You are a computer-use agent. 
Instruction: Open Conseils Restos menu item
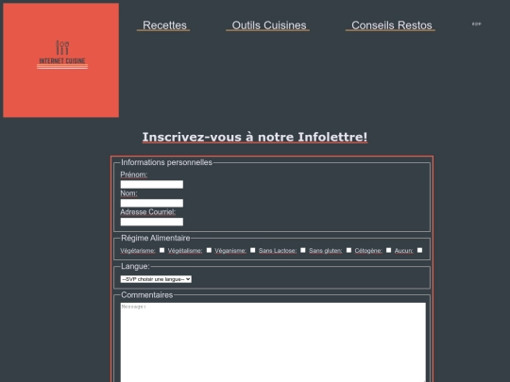pos(391,25)
